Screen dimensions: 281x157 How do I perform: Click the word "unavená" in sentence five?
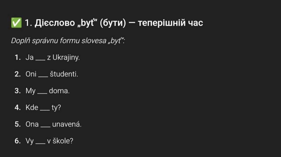(67, 124)
